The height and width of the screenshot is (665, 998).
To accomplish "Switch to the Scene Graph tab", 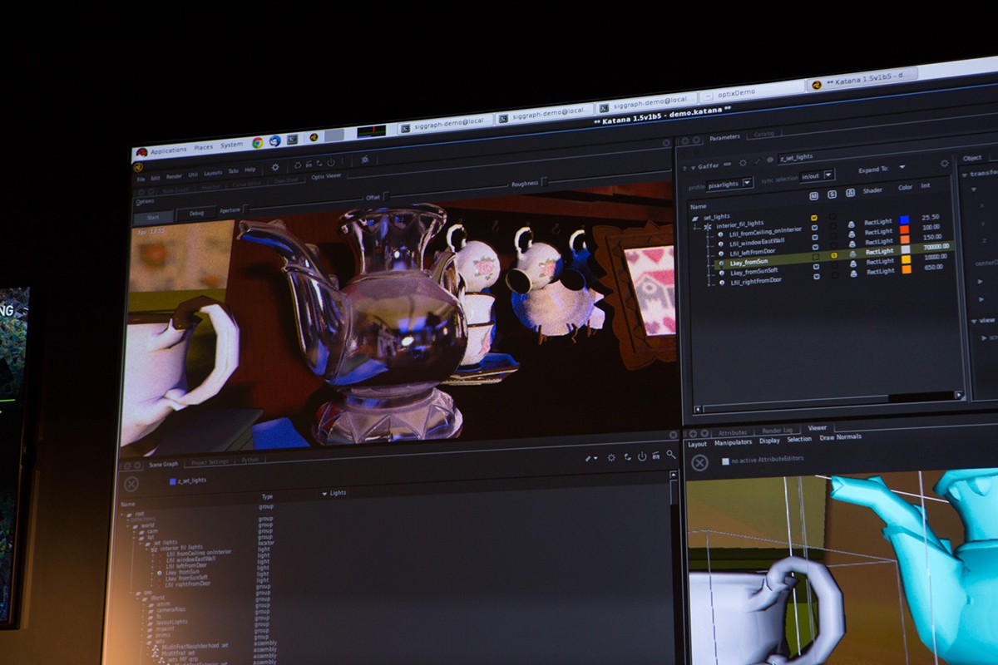I will coord(163,464).
